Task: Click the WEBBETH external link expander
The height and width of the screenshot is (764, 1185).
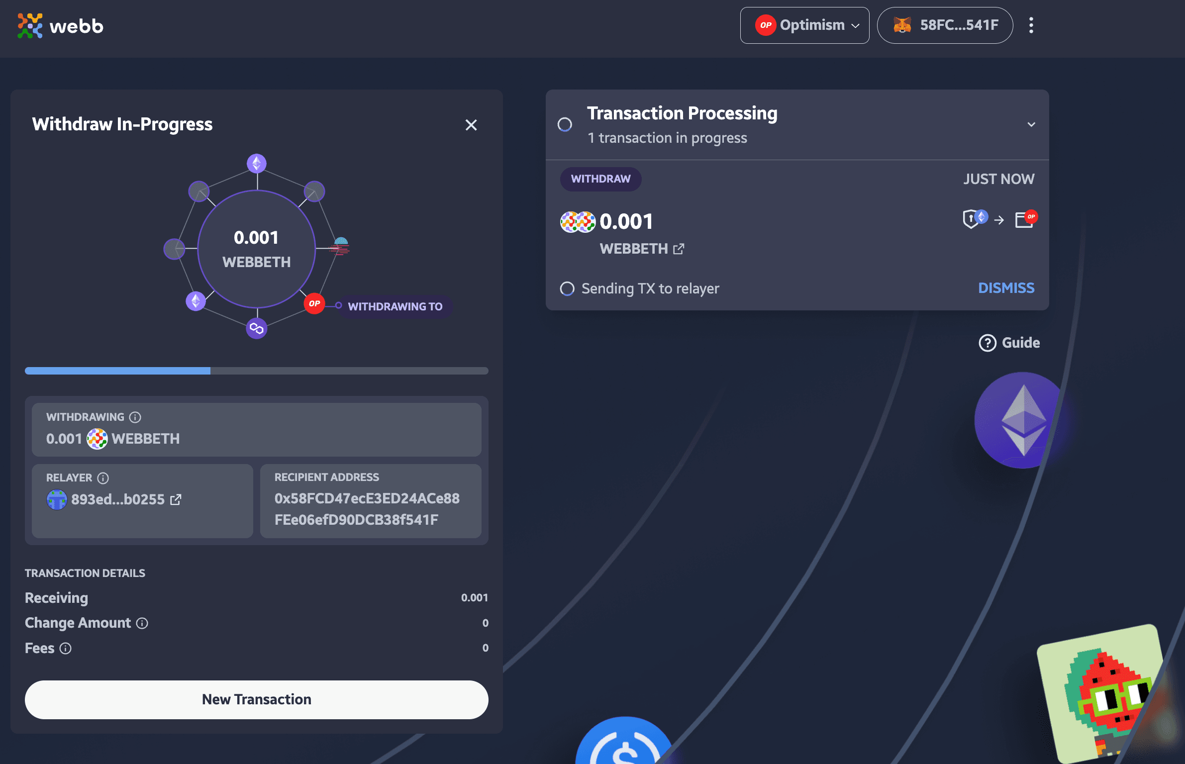Action: click(680, 249)
